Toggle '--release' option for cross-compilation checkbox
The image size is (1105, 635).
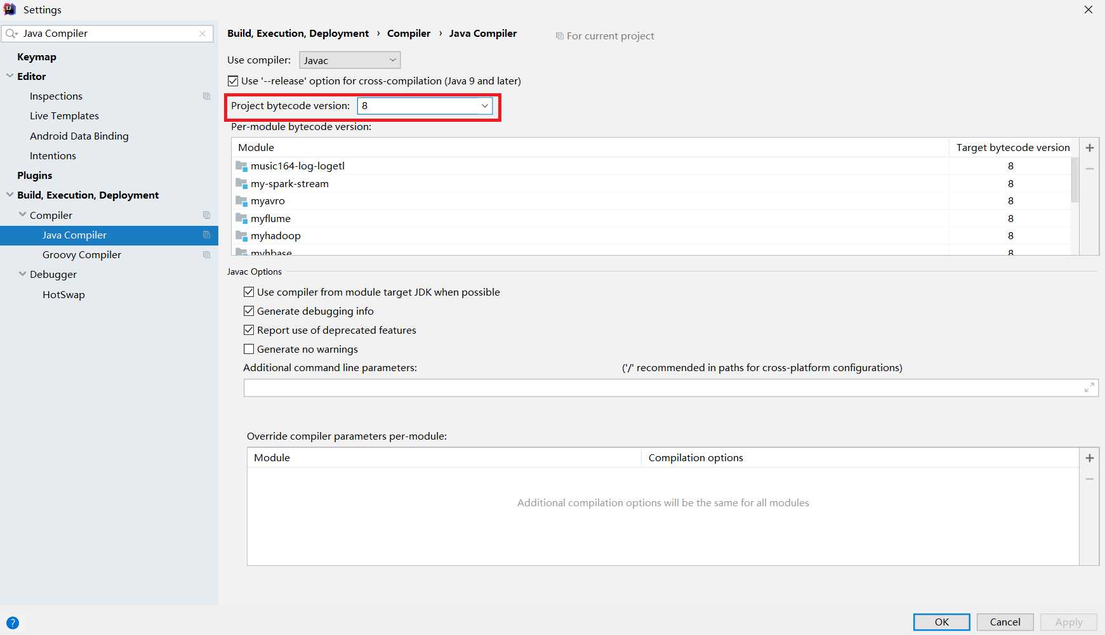coord(233,81)
